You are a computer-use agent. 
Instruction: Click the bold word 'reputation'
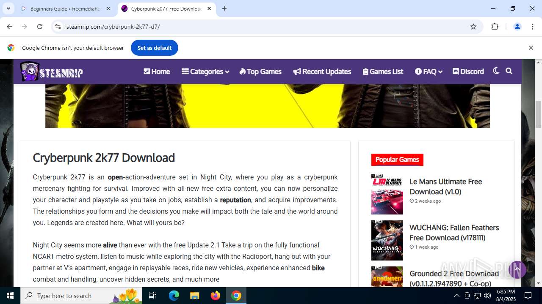(x=235, y=200)
